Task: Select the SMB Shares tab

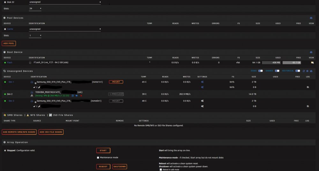Action: pyautogui.click(x=15, y=115)
